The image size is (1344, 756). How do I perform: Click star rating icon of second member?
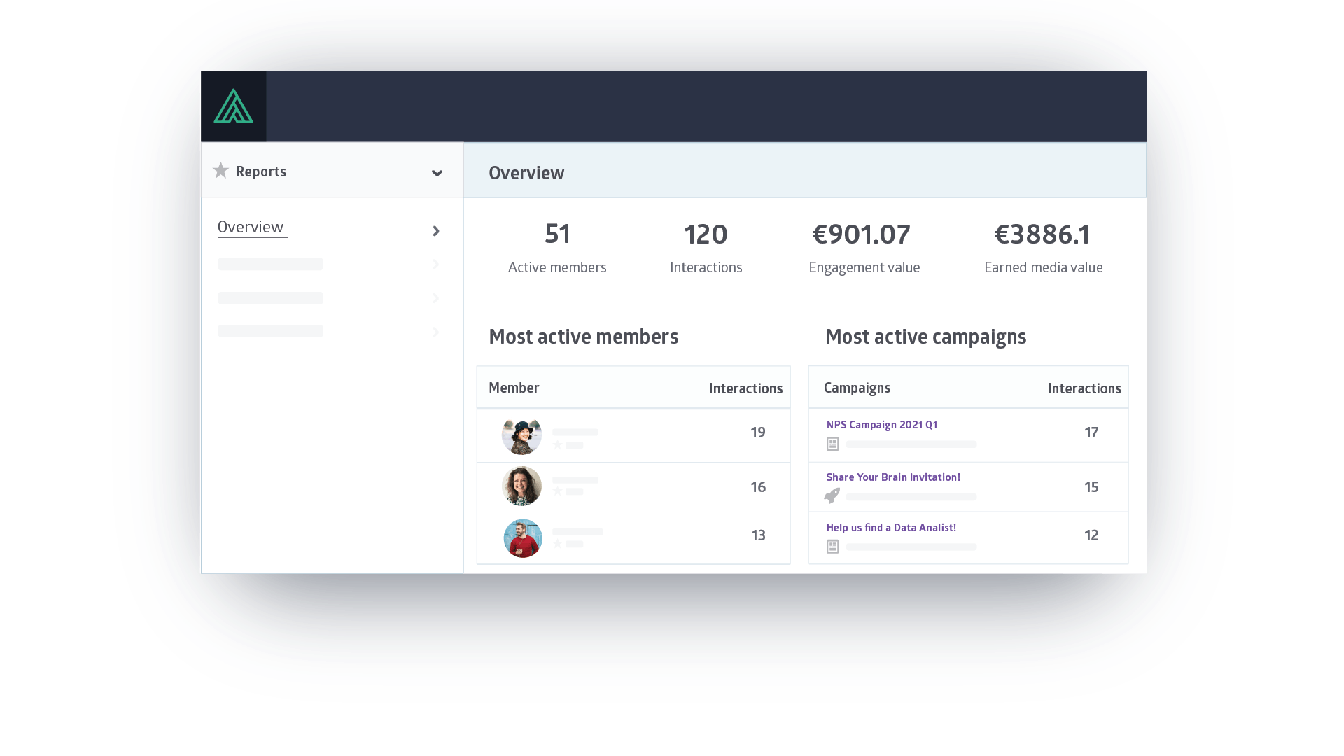[x=558, y=491]
